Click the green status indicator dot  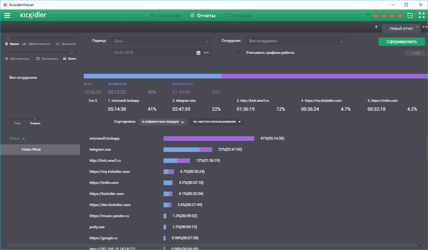pos(368,15)
